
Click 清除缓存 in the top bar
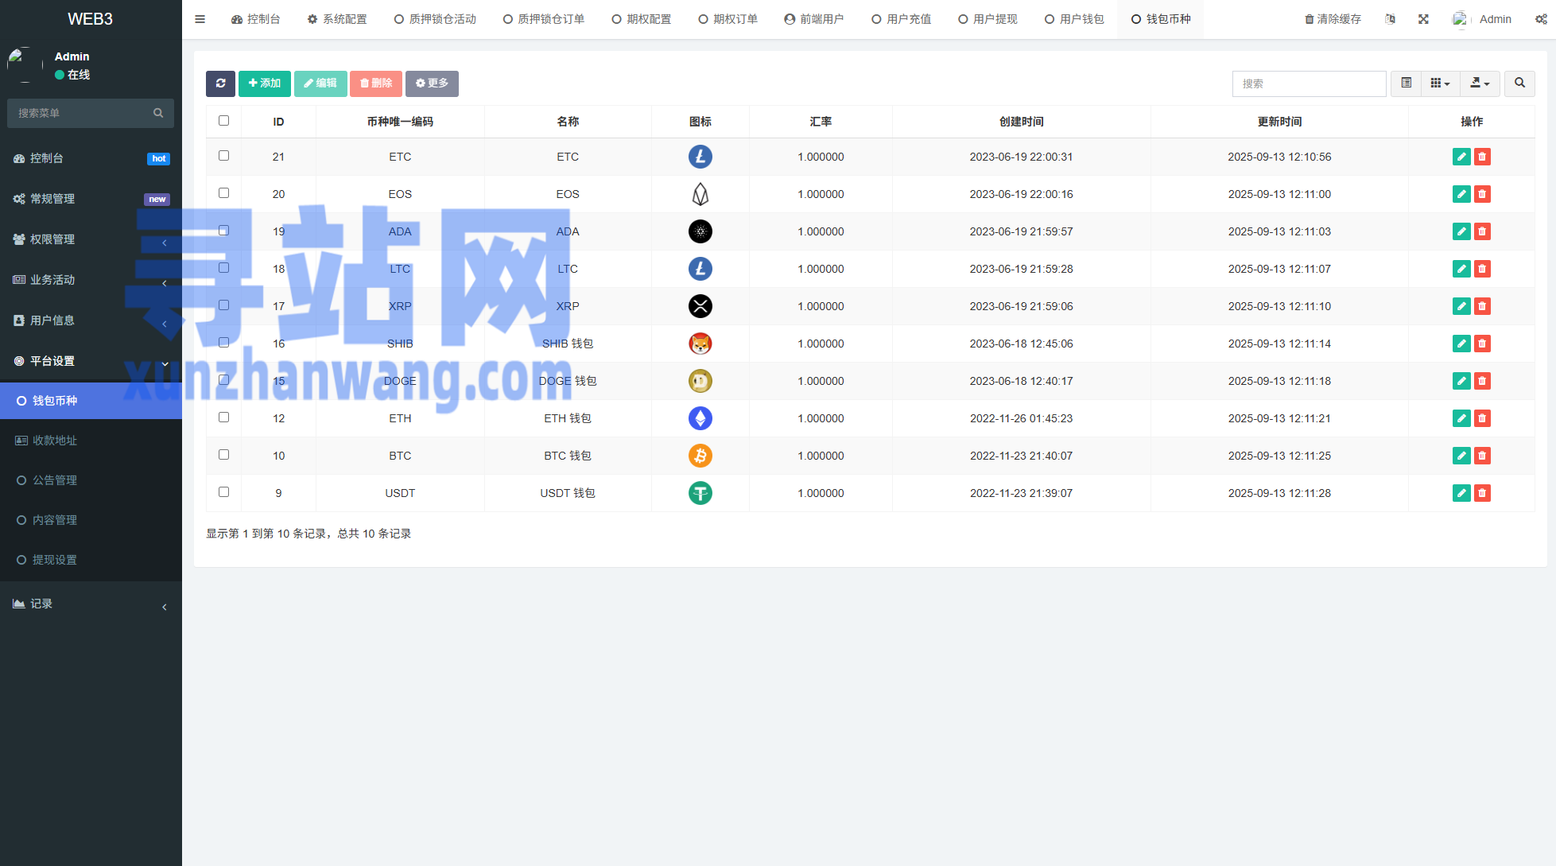tap(1333, 19)
